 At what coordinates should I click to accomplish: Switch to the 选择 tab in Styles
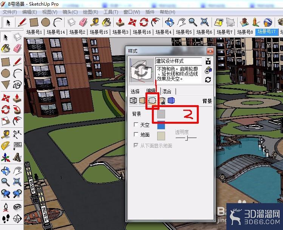click(135, 92)
